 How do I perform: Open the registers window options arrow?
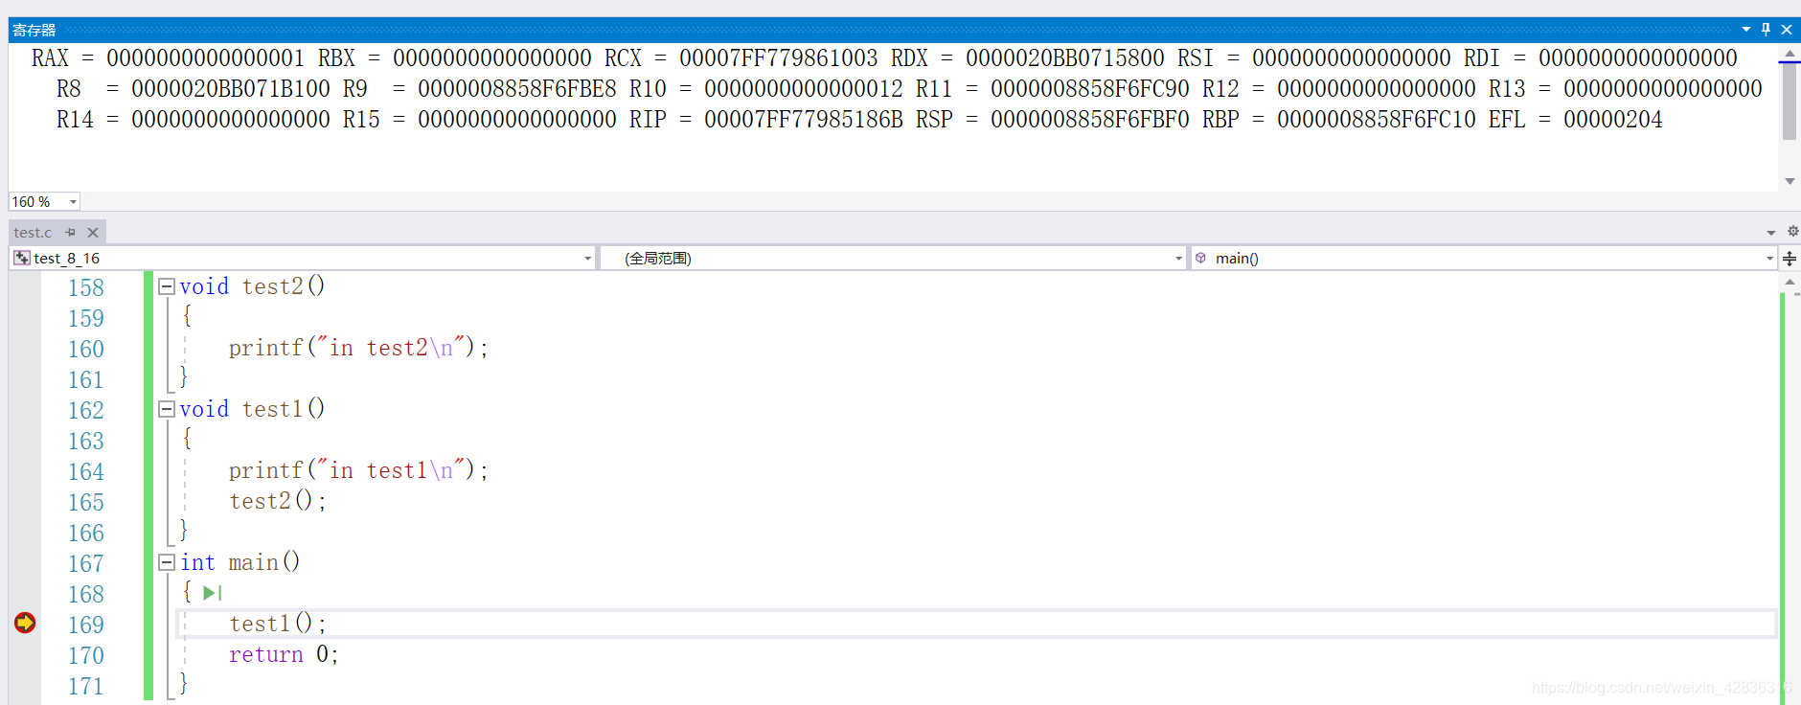click(1746, 30)
